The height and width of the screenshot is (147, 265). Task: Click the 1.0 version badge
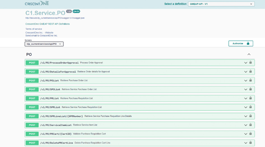click(69, 11)
